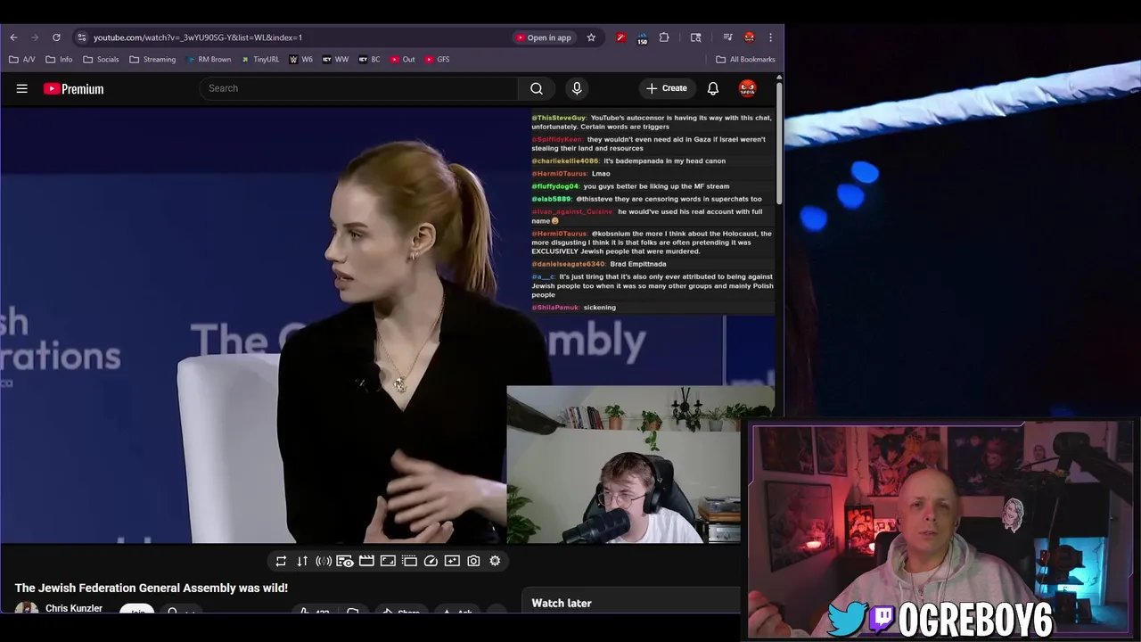The image size is (1141, 642).
Task: Open the Chrome profile avatar
Action: [750, 37]
